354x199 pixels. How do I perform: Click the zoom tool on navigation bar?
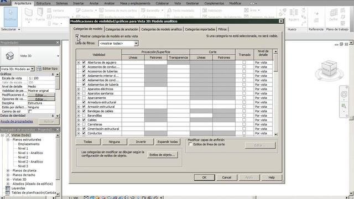344,106
